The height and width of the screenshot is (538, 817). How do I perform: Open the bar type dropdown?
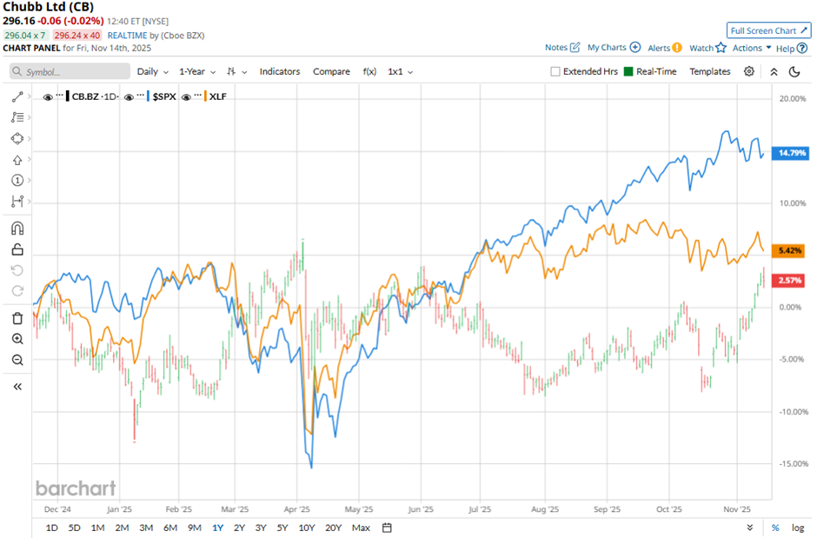pos(237,72)
